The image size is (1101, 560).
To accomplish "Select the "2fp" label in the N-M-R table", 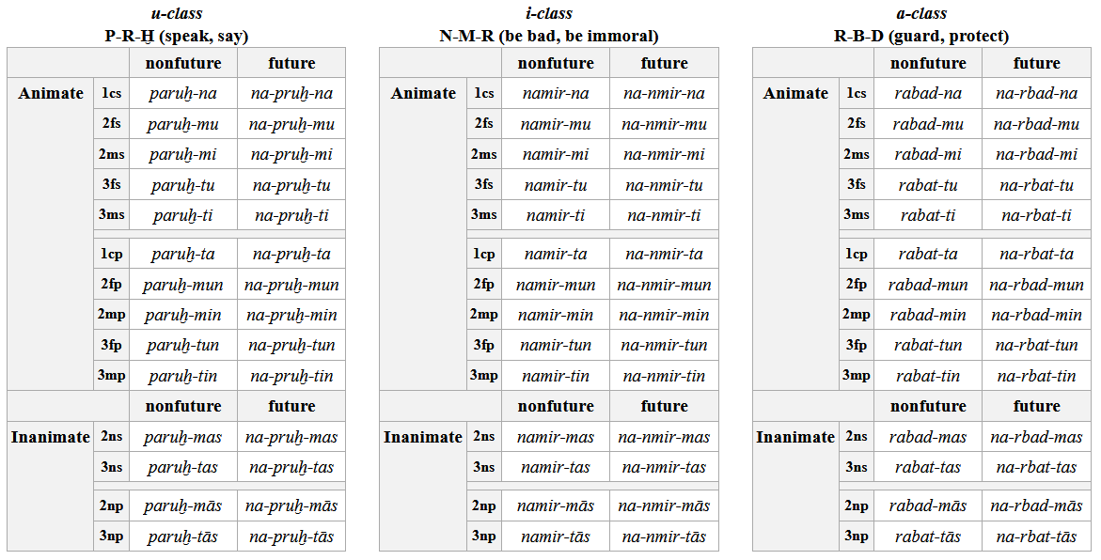I will [x=484, y=284].
